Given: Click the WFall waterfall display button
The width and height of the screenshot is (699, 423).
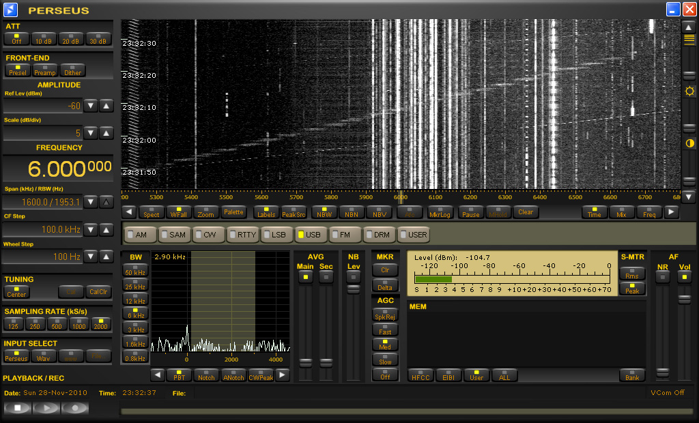Looking at the screenshot, I should pos(179,212).
